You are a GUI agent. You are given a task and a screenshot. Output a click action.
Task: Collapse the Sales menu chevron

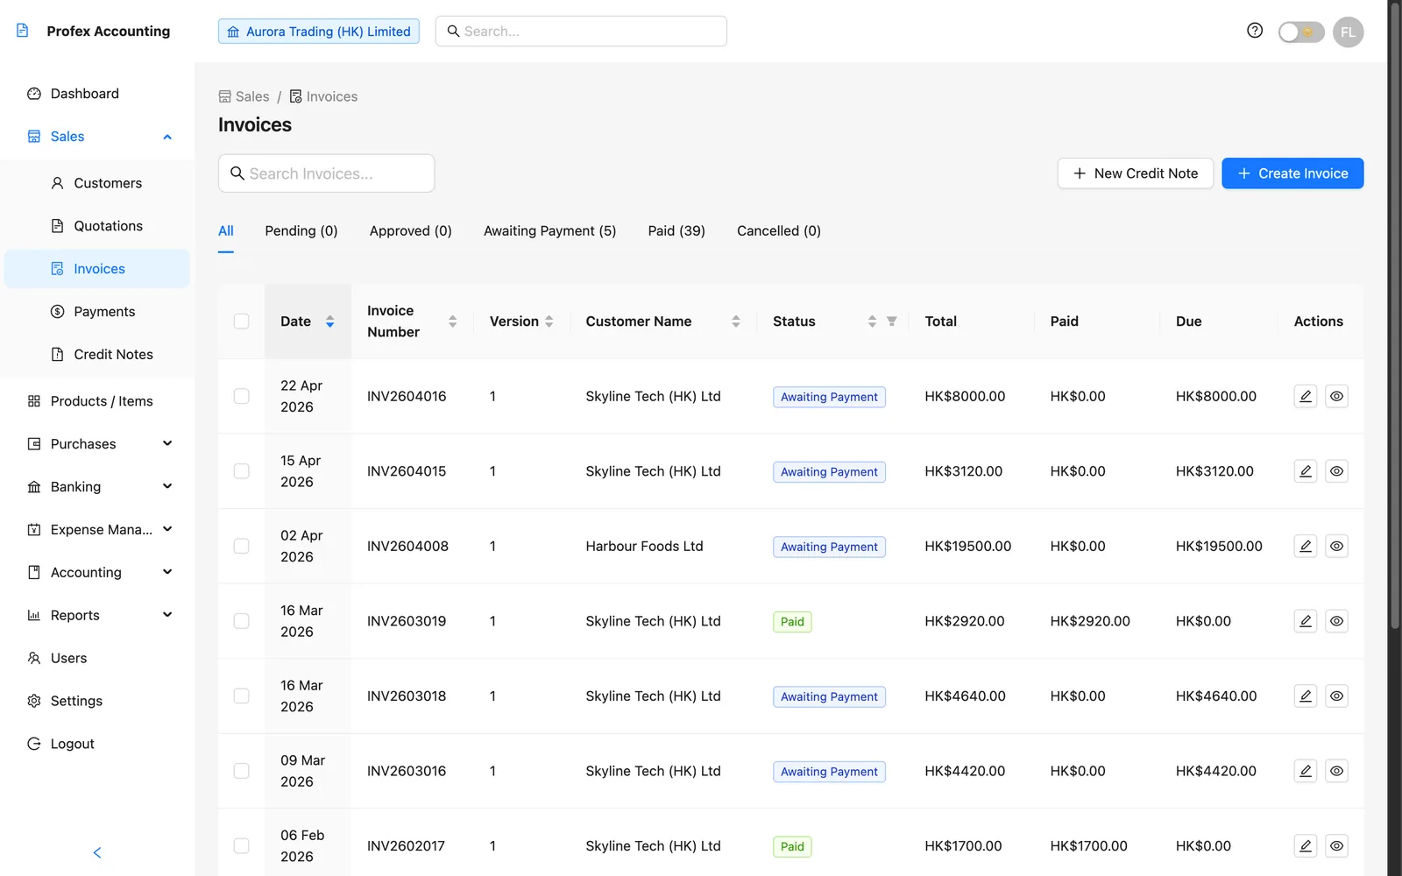pos(167,137)
